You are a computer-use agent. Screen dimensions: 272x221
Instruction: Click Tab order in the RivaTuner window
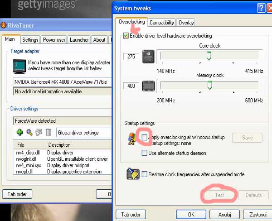[17, 194]
